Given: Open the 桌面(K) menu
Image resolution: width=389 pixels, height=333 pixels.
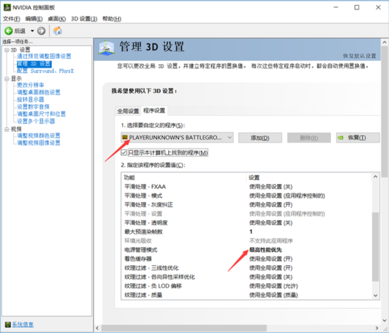Looking at the screenshot, I should [57, 19].
